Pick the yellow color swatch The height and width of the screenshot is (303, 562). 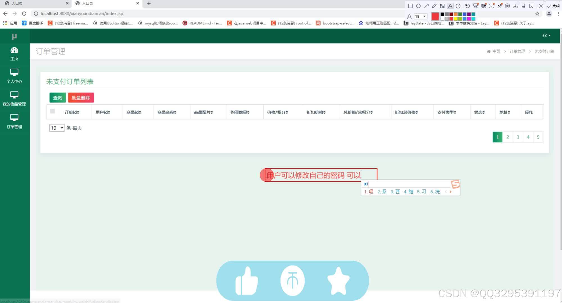[x=456, y=19]
